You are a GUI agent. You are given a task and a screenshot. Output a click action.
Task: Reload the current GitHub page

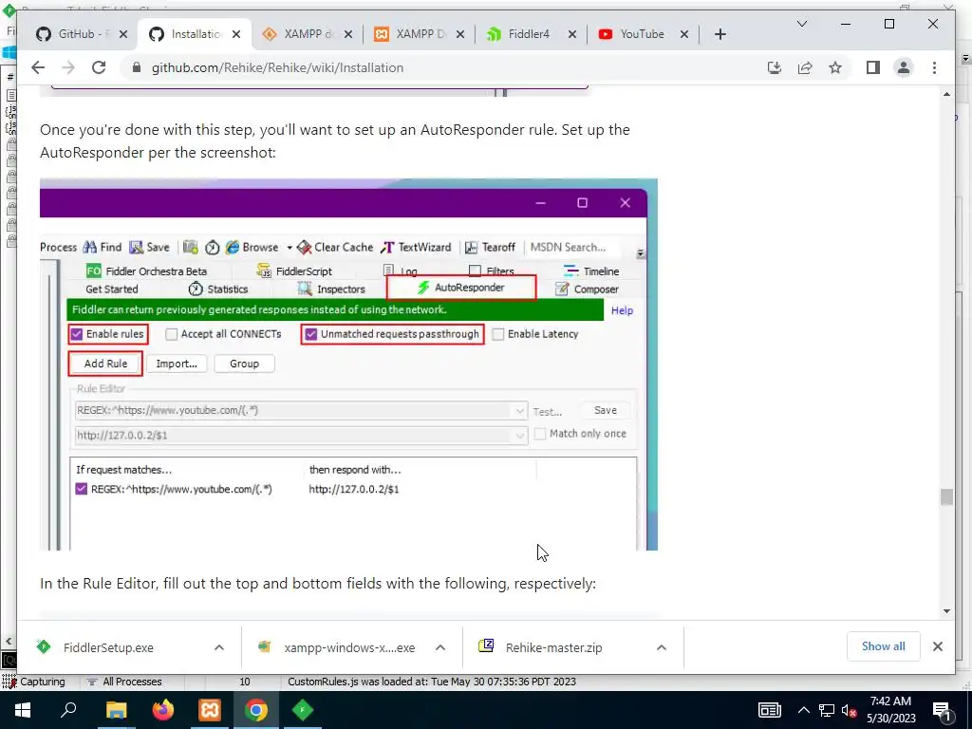pos(99,67)
